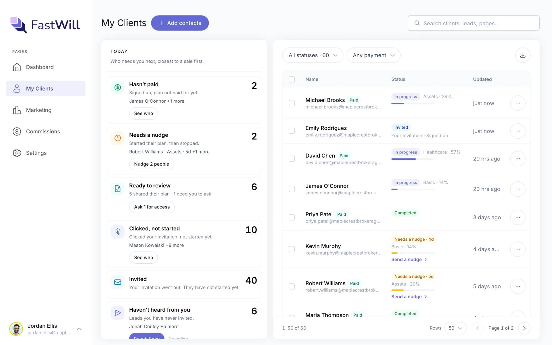Open more options for Kevin Murphy
The height and width of the screenshot is (345, 552).
tap(518, 249)
